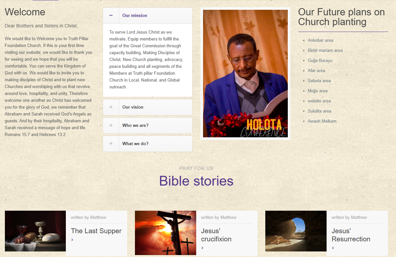Click the plus icon beside Our vision
Viewport: 396px width, 257px height.
[111, 107]
